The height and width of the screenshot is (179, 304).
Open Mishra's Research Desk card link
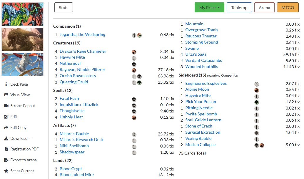[82, 140]
